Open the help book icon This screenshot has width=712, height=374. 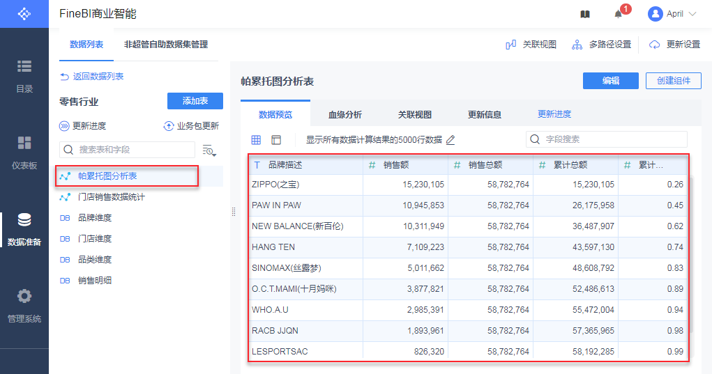(585, 14)
